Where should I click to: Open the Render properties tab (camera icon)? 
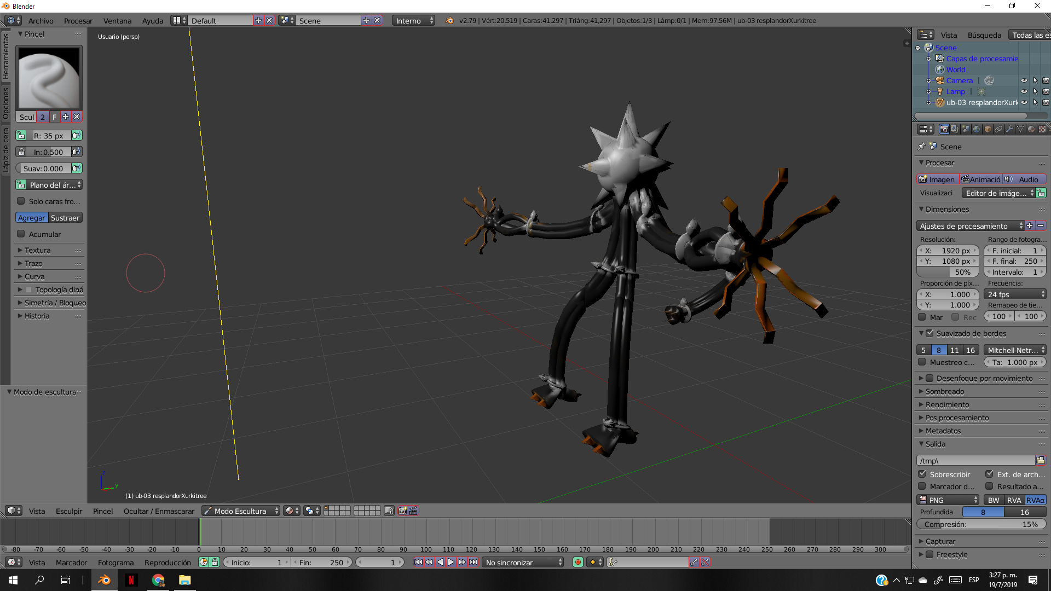(944, 129)
